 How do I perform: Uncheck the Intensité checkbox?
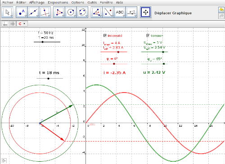click(x=105, y=35)
